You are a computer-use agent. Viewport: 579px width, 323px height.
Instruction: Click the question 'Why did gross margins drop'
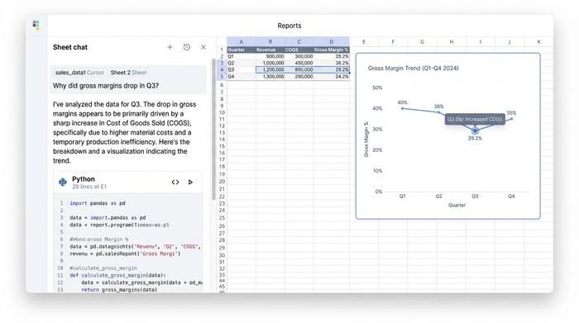click(x=106, y=86)
